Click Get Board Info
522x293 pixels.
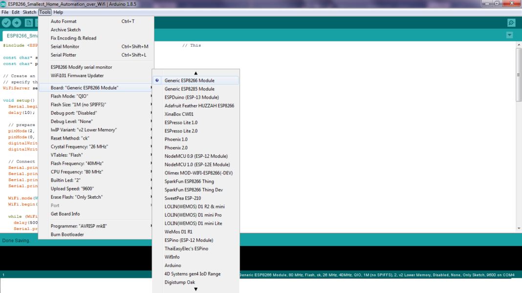point(65,214)
